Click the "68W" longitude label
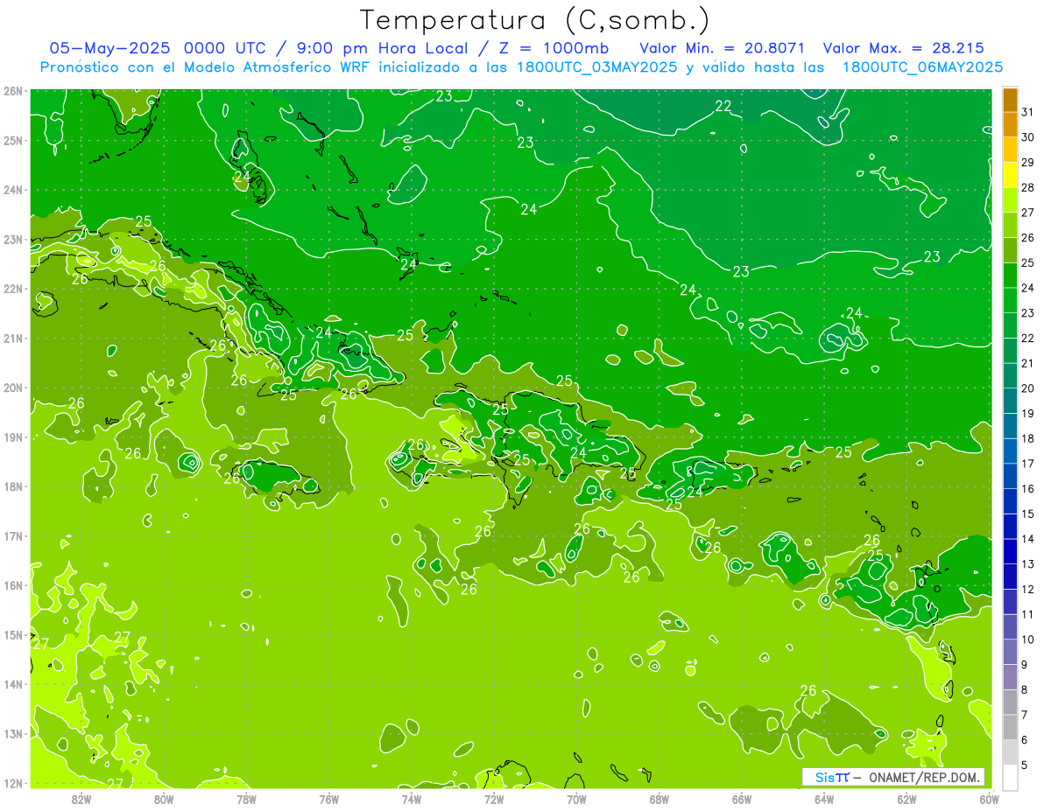The width and height of the screenshot is (1051, 811). (660, 799)
